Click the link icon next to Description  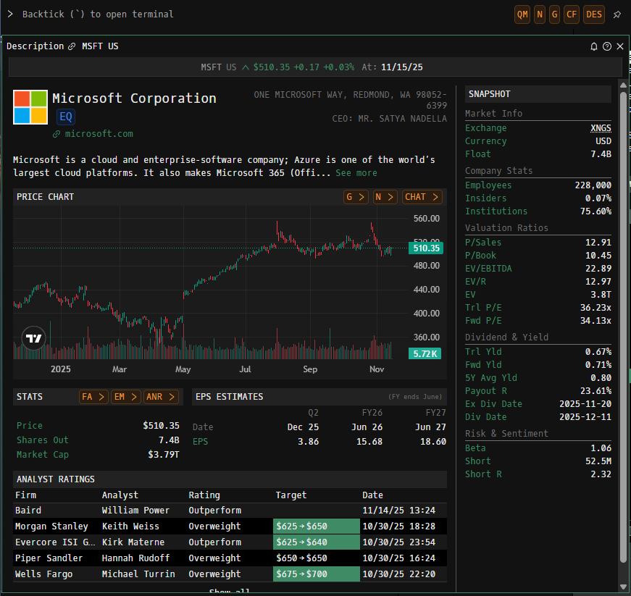[x=72, y=46]
